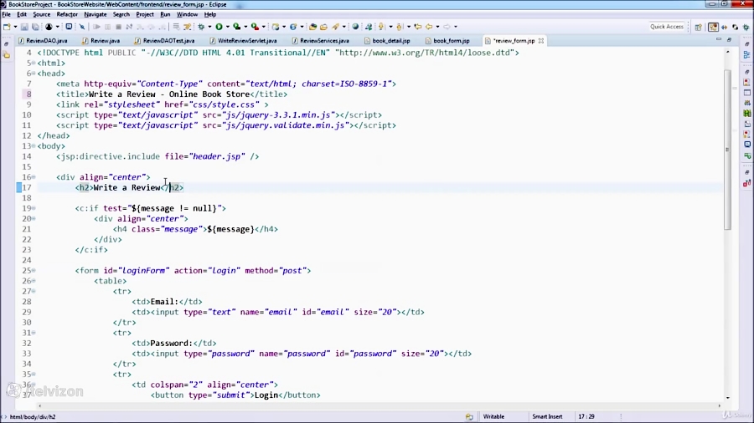Click the Previous Annotation icon
This screenshot has height=423, width=754.
point(399,27)
